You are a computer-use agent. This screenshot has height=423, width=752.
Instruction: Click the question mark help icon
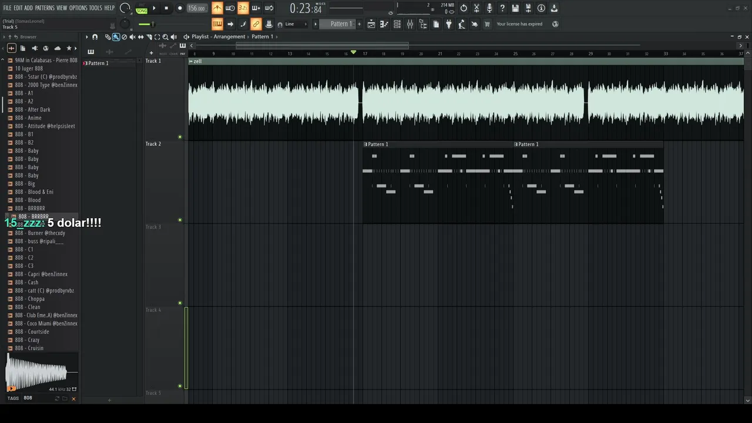click(x=502, y=8)
